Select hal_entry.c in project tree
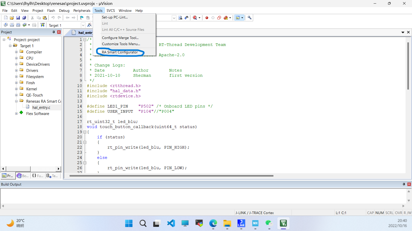Image resolution: width=412 pixels, height=231 pixels. point(41,108)
